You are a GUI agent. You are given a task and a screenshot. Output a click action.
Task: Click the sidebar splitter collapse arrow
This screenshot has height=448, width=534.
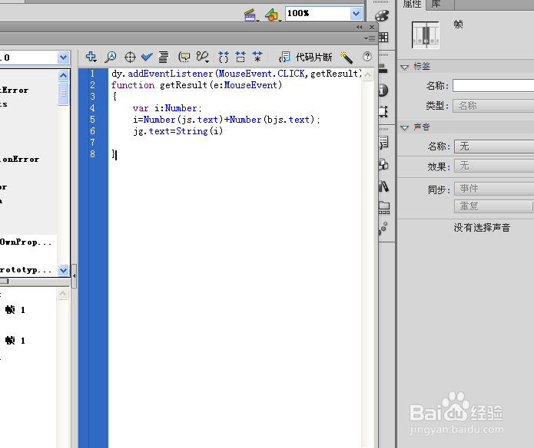point(74,276)
